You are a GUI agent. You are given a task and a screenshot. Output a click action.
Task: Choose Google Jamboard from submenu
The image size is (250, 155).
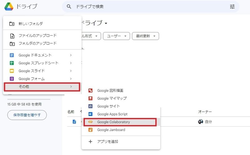[x=121, y=130]
